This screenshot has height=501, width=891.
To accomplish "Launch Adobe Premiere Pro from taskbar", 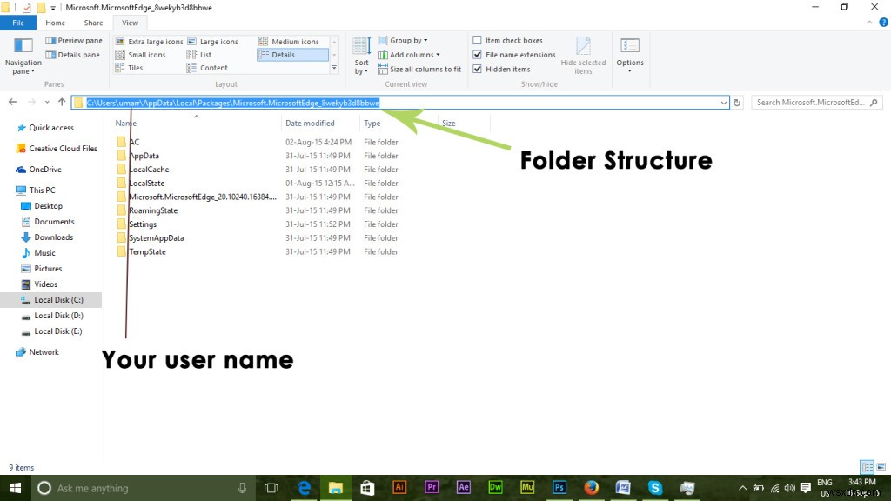I will click(431, 487).
